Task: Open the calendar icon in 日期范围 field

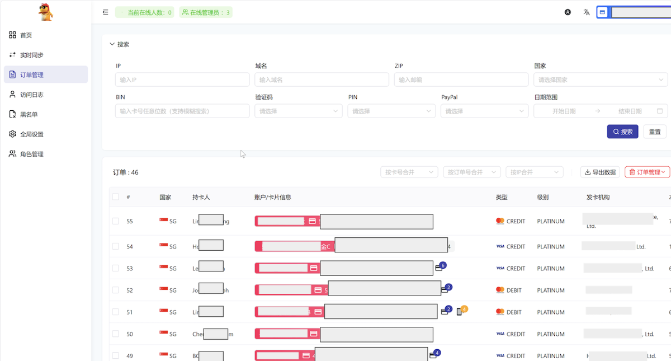Action: 660,111
